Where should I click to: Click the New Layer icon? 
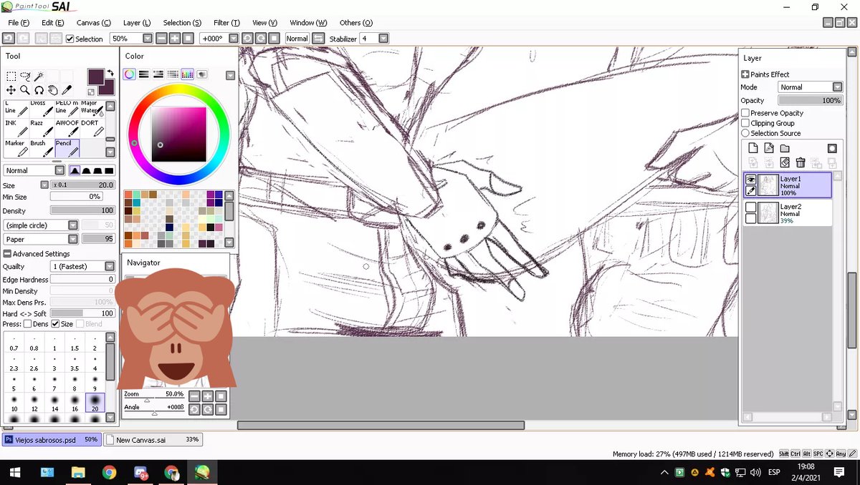[753, 147]
